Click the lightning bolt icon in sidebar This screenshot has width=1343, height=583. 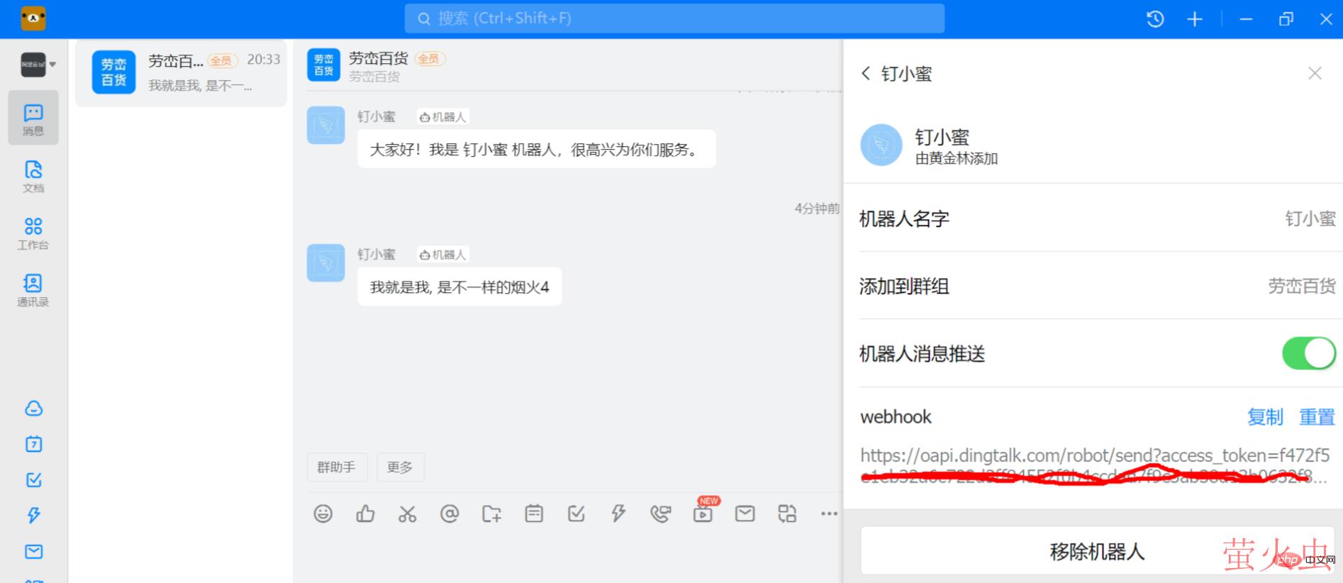33,515
